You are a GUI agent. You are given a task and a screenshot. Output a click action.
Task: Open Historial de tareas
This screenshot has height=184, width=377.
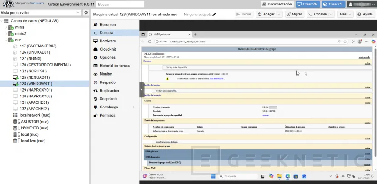click(x=115, y=66)
